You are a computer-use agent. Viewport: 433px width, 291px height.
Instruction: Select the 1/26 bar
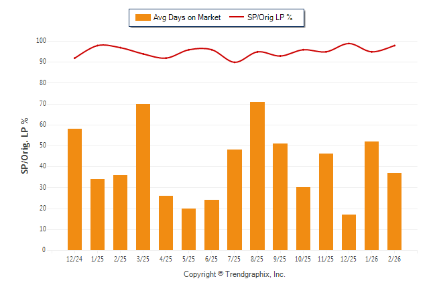(x=371, y=196)
